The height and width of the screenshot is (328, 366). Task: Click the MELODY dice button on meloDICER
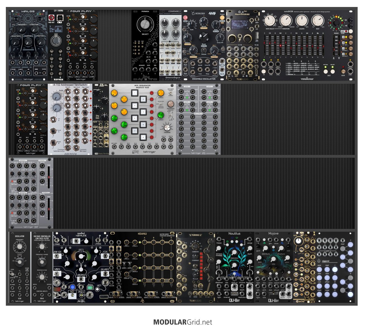333,71
